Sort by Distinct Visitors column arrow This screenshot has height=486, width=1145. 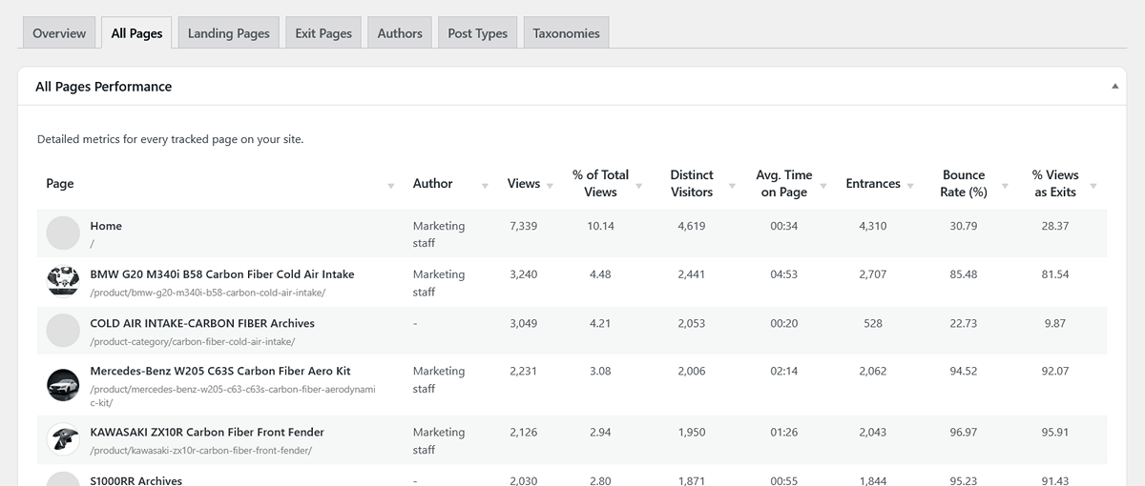[732, 185]
